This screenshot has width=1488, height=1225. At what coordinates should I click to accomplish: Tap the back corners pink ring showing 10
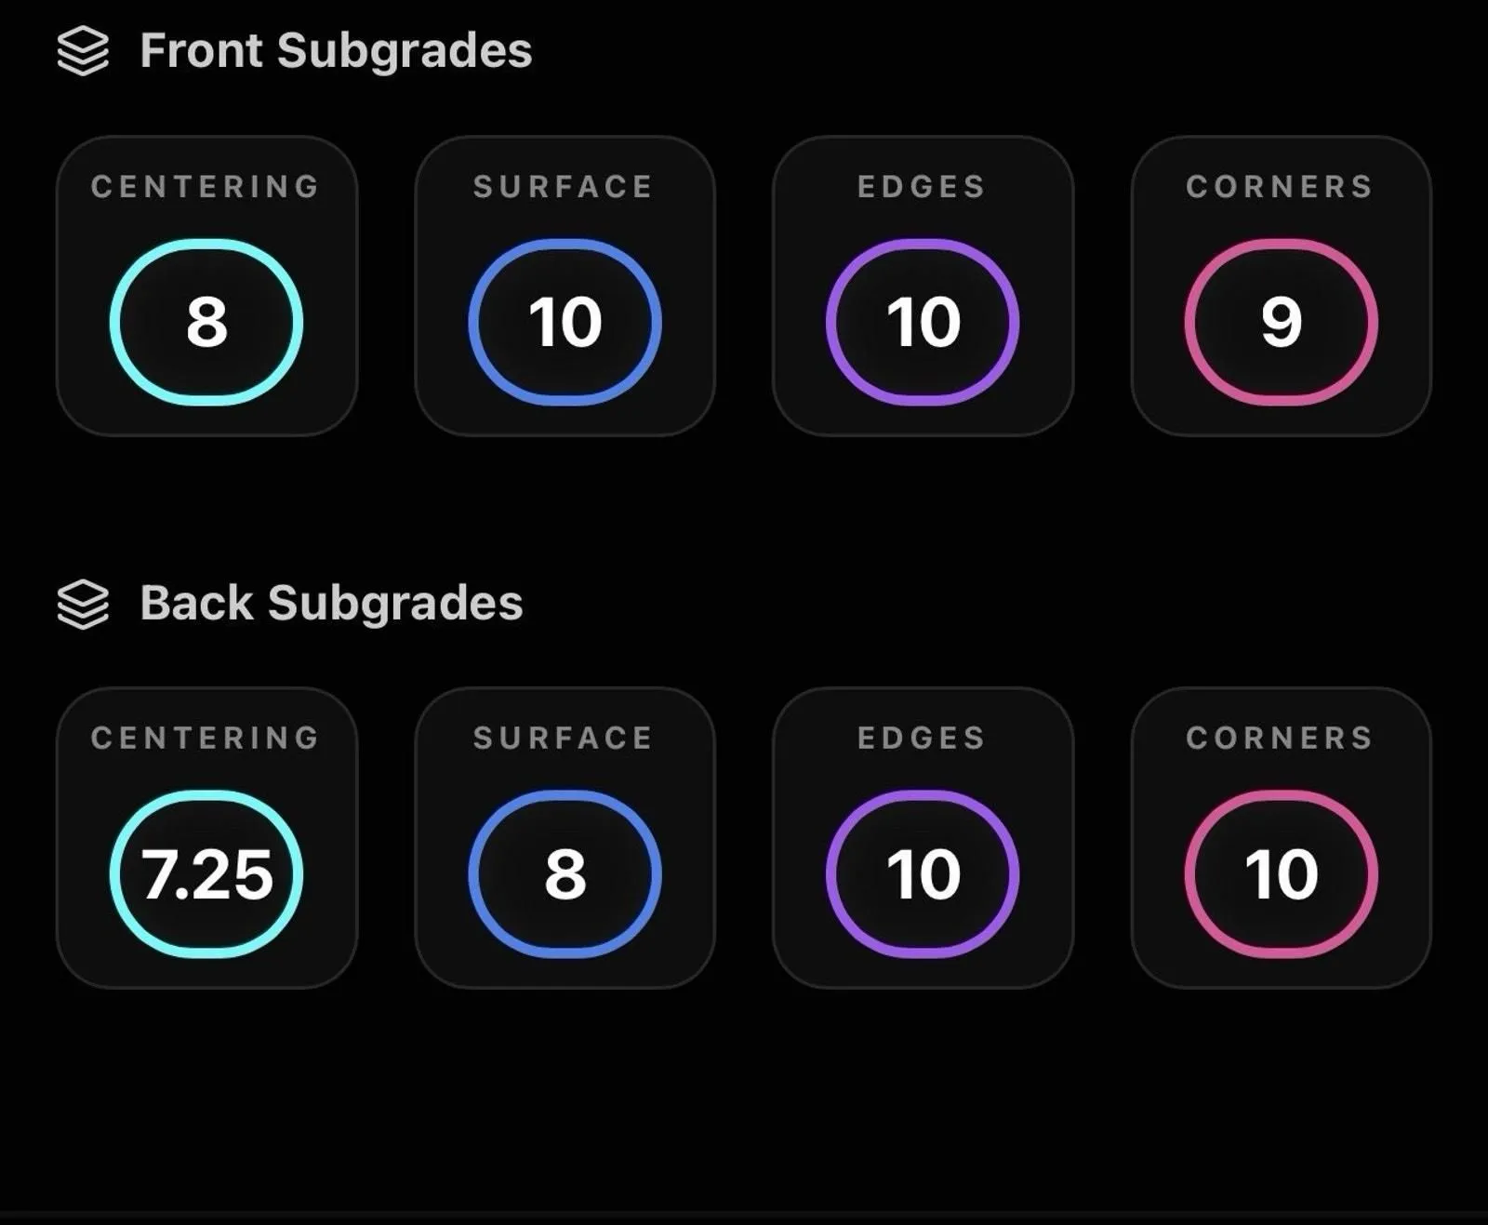(1281, 874)
